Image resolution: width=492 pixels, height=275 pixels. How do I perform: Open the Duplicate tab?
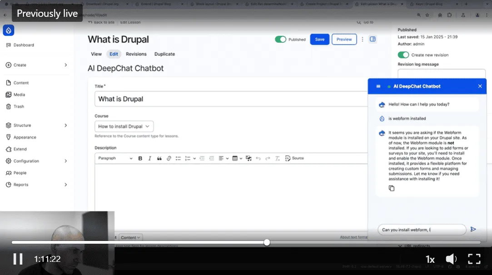164,54
